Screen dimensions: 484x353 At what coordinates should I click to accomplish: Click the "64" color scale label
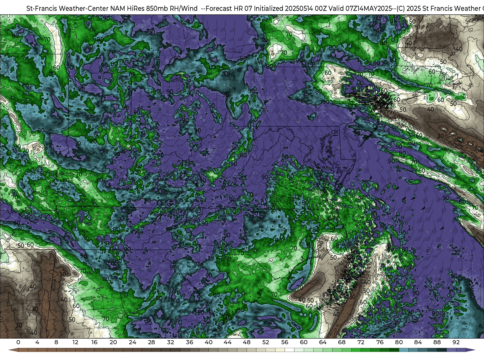coord(323,342)
